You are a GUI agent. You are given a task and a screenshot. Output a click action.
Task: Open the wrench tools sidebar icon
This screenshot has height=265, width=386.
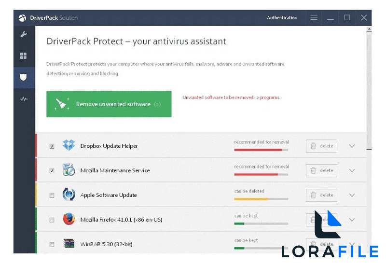point(24,34)
